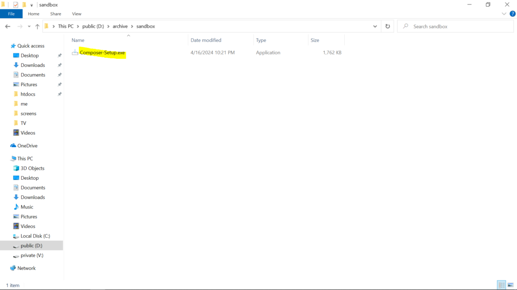Expand chevron after archive in breadcrumb
Viewport: 517px width, 290px height.
pyautogui.click(x=132, y=26)
